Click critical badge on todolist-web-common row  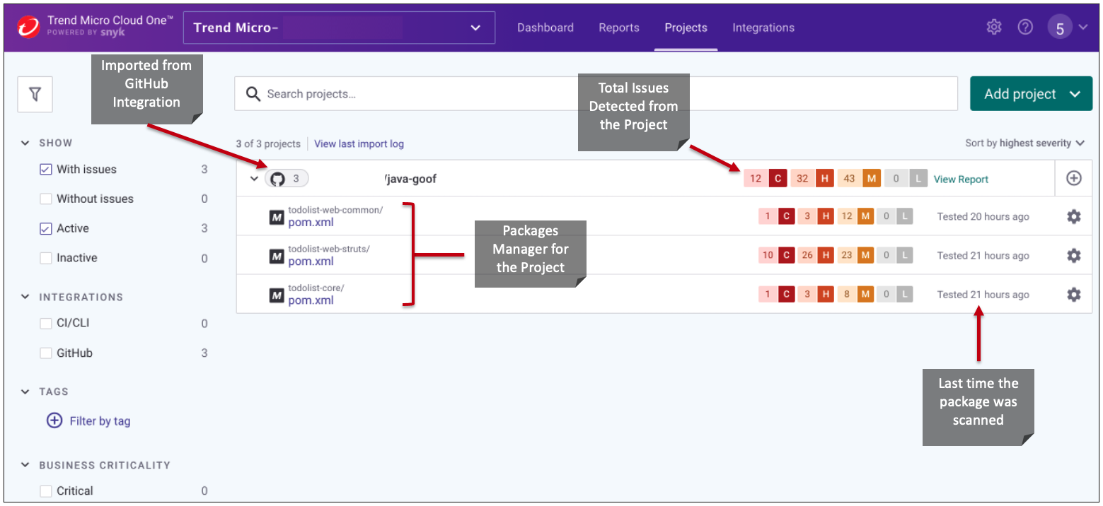[776, 217]
